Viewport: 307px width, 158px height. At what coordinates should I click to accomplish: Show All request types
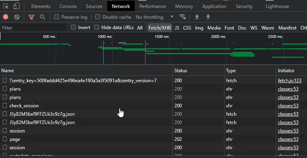[x=140, y=28]
